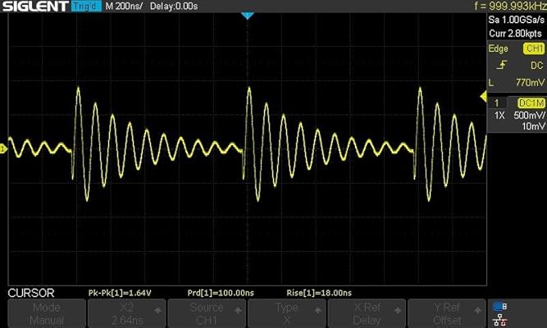547x328 pixels.
Task: Click the up-arrow knob icon on Y Ref
Action: (x=478, y=310)
